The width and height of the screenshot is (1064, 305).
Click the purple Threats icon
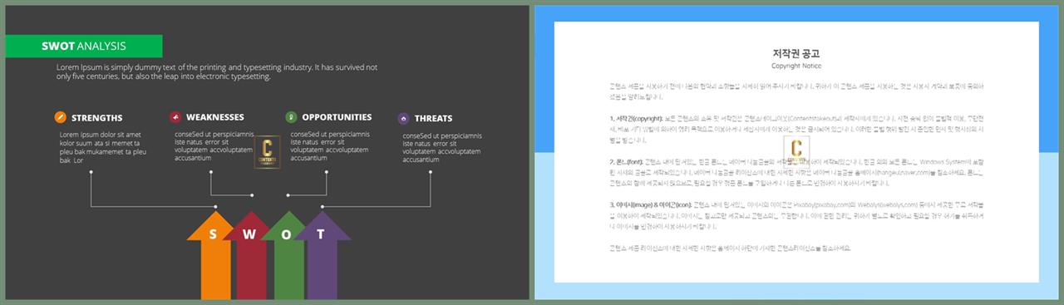pos(403,118)
